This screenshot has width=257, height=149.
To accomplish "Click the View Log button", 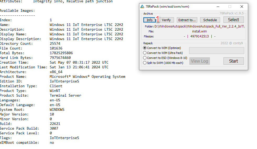I will tap(199, 61).
